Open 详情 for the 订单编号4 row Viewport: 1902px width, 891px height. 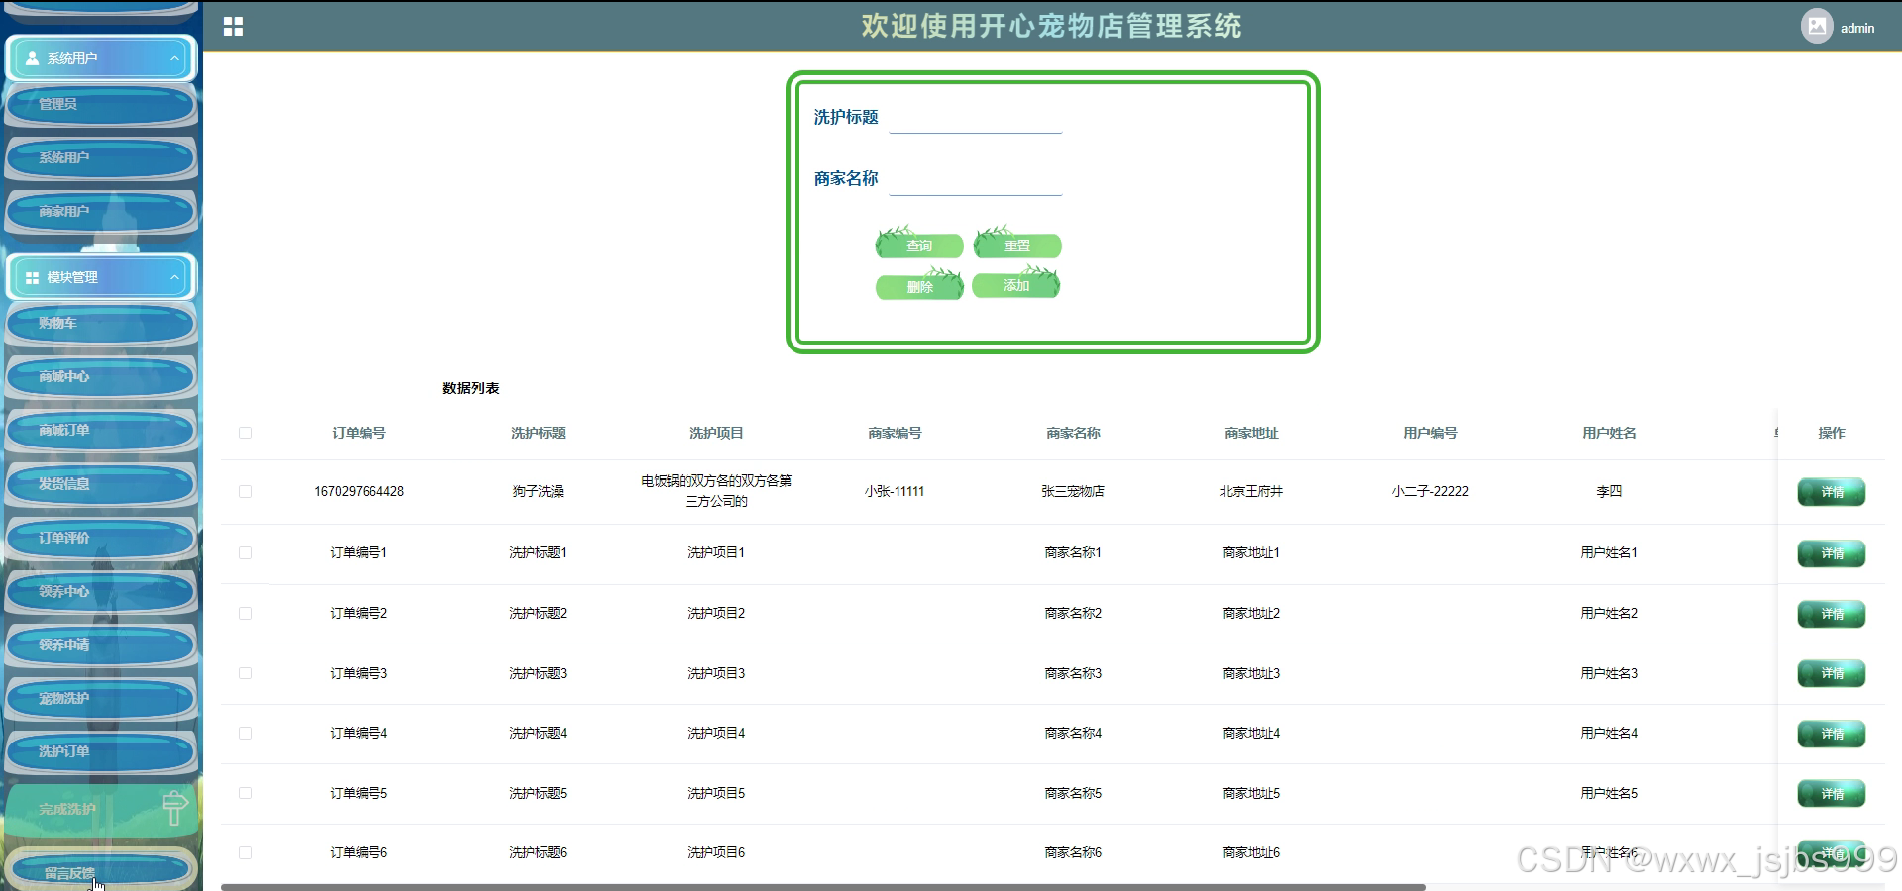[1832, 734]
